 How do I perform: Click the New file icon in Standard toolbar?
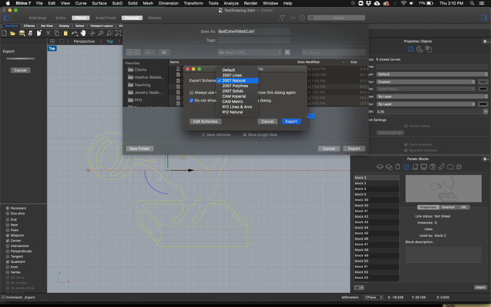click(4, 33)
